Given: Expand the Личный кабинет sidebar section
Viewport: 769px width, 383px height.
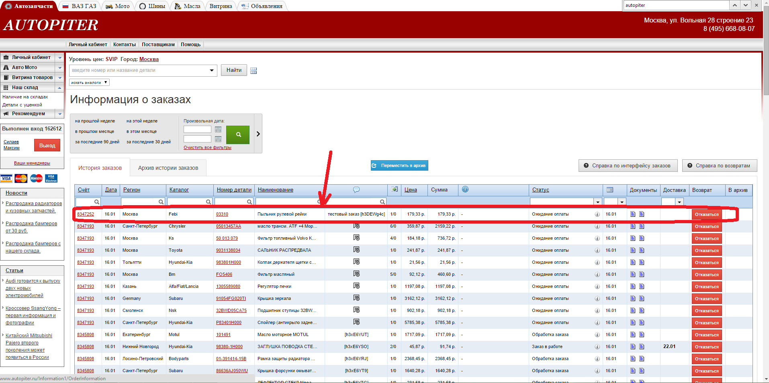Looking at the screenshot, I should (60, 57).
